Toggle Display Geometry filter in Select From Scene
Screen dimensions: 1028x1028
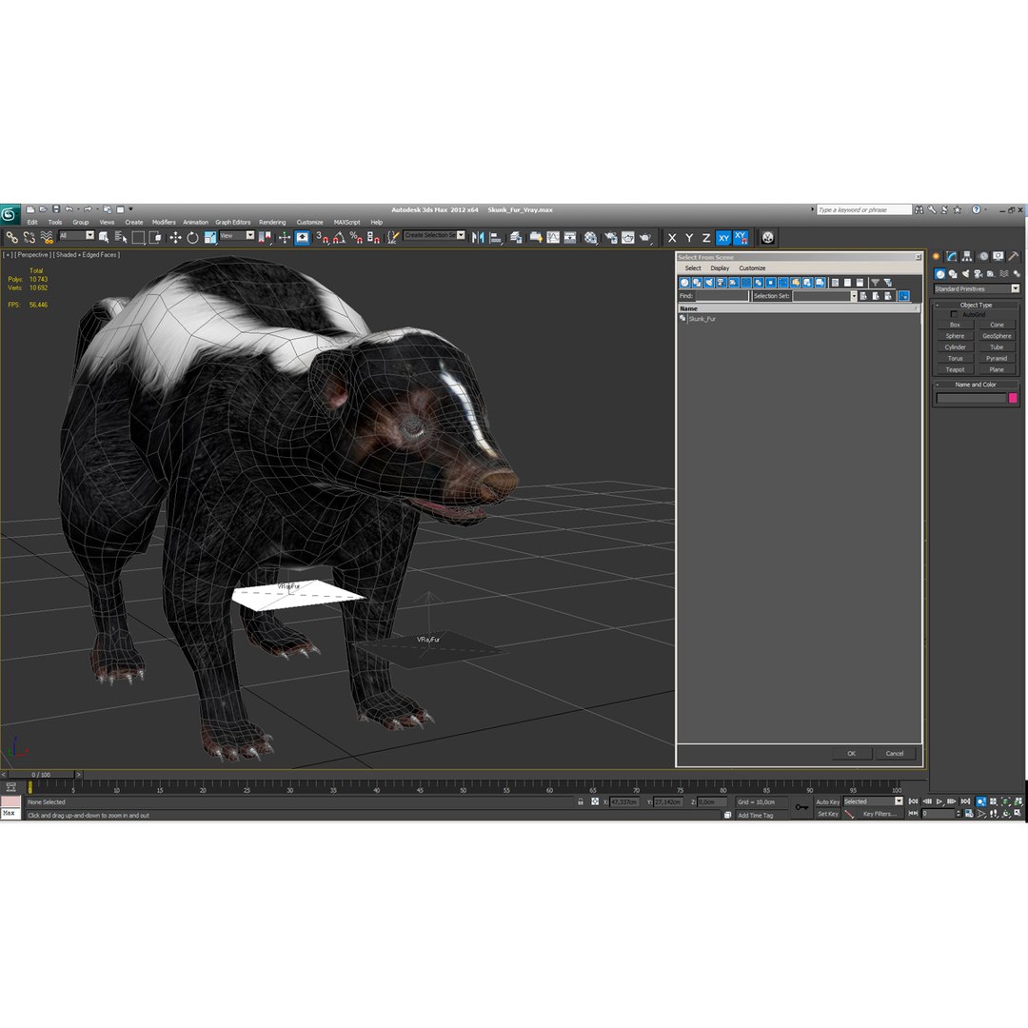coord(684,283)
